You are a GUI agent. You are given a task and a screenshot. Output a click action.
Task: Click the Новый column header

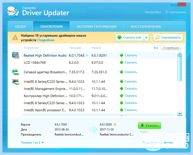pyautogui.click(x=96, y=48)
